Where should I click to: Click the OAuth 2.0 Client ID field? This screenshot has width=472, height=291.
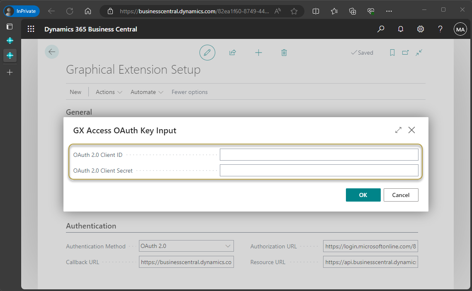tap(319, 154)
